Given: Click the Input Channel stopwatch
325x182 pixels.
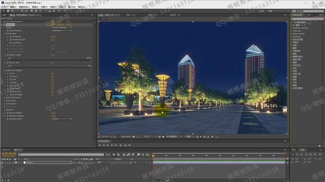Looking at the screenshot, I should (7, 30).
